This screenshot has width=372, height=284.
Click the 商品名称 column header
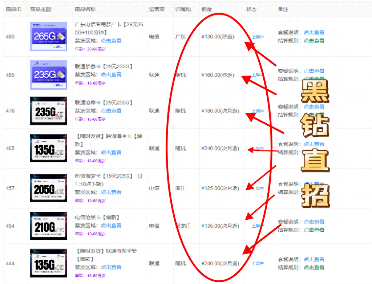pos(85,9)
